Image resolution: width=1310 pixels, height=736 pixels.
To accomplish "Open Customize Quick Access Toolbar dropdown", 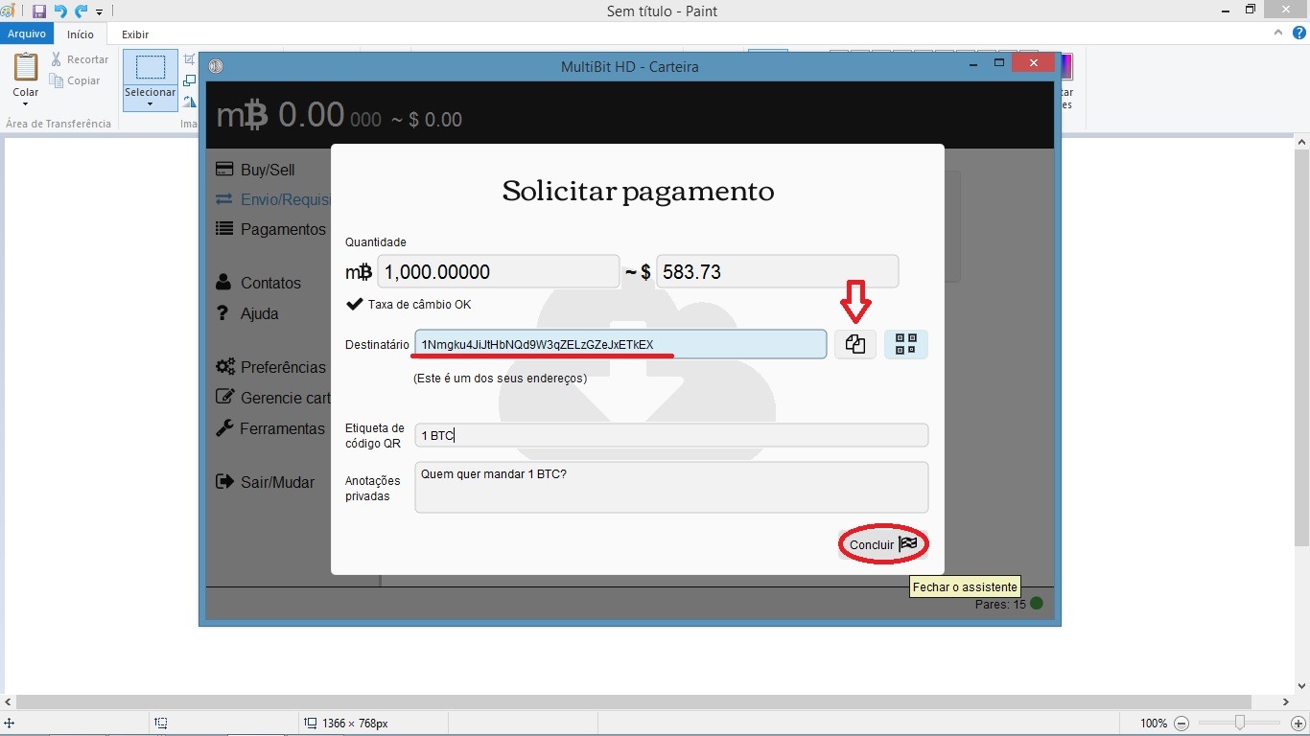I will click(99, 12).
